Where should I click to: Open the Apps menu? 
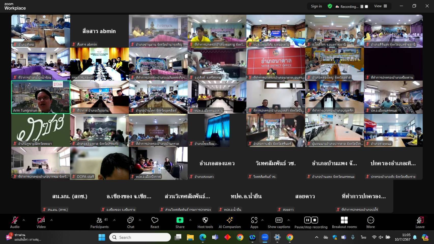click(x=254, y=222)
